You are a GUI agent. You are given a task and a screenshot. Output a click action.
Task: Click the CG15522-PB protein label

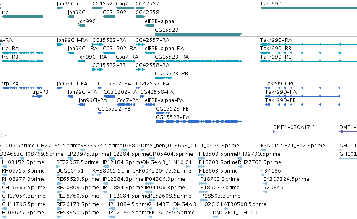point(114,109)
